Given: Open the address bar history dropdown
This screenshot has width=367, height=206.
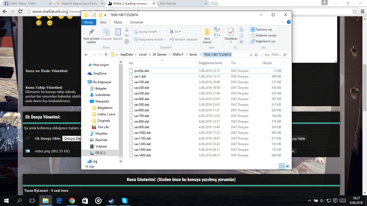Looking at the screenshot, I should point(251,55).
